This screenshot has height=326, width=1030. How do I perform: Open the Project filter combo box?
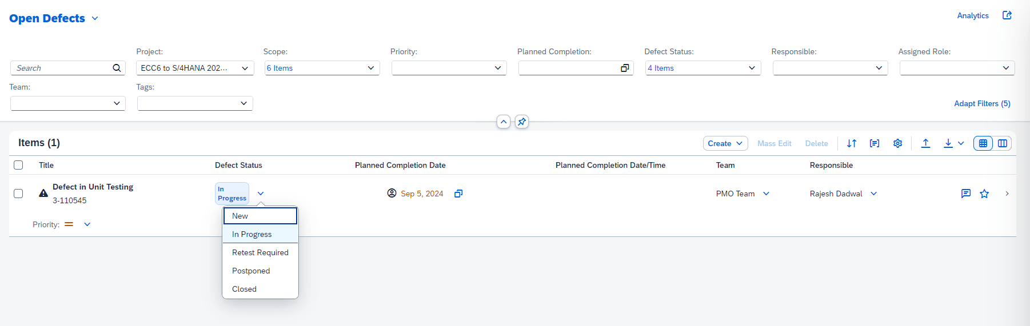point(245,68)
